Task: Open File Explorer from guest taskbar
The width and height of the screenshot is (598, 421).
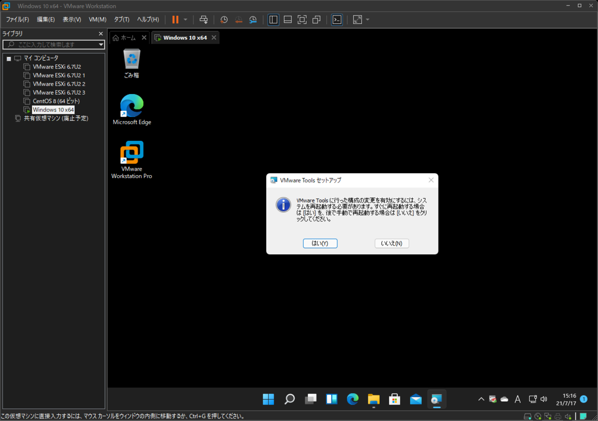Action: pos(374,399)
